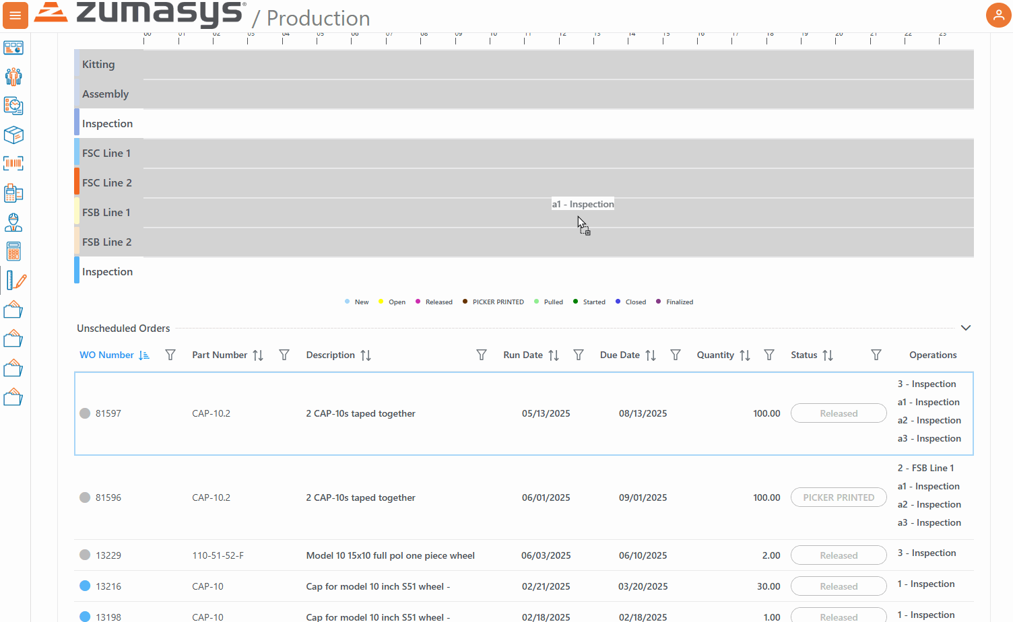This screenshot has width=1013, height=622.
Task: Select the team members sidebar icon
Action: point(14,77)
